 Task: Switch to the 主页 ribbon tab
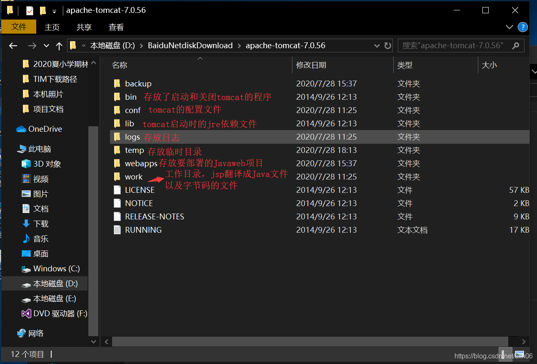(x=52, y=27)
